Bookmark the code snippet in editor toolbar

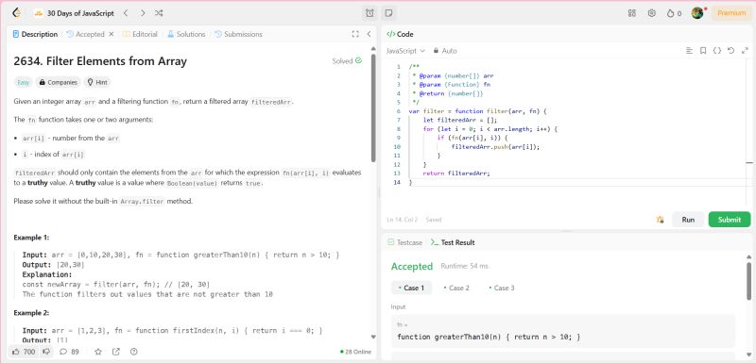click(x=703, y=51)
